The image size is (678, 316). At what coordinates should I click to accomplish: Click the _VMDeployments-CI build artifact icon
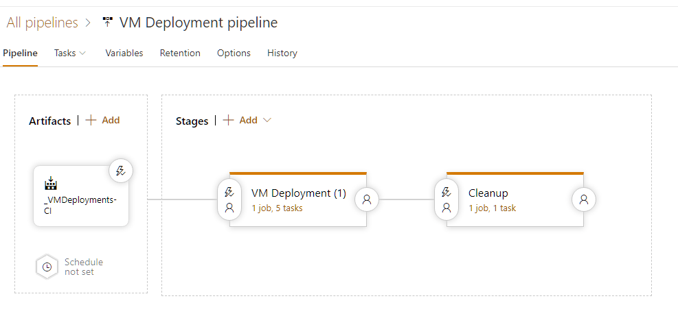coord(50,184)
